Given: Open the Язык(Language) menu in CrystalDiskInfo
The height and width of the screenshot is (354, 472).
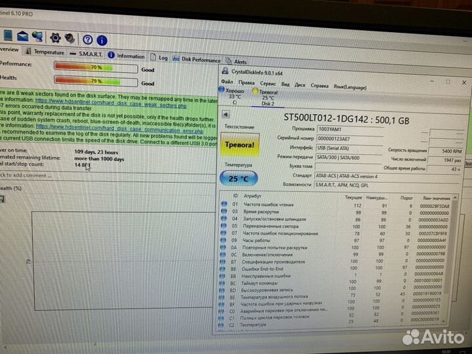Looking at the screenshot, I should [x=349, y=87].
